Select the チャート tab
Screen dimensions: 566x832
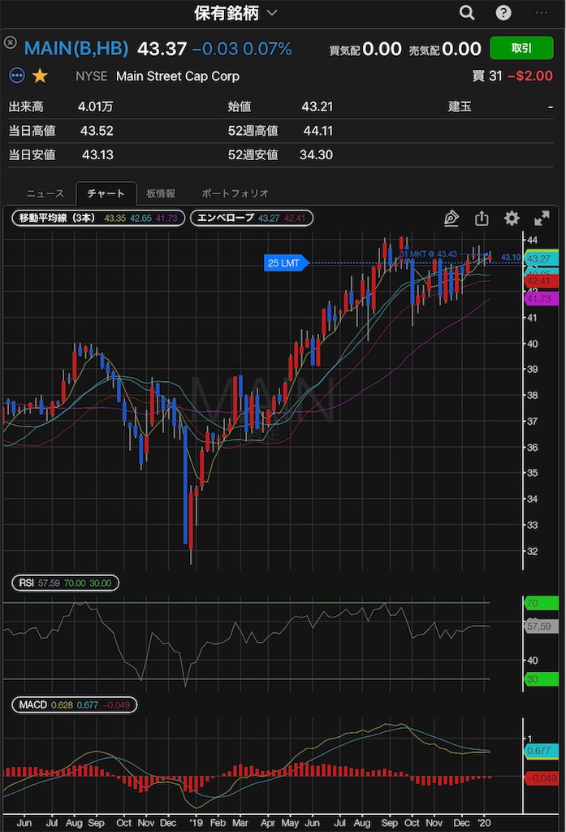[106, 193]
